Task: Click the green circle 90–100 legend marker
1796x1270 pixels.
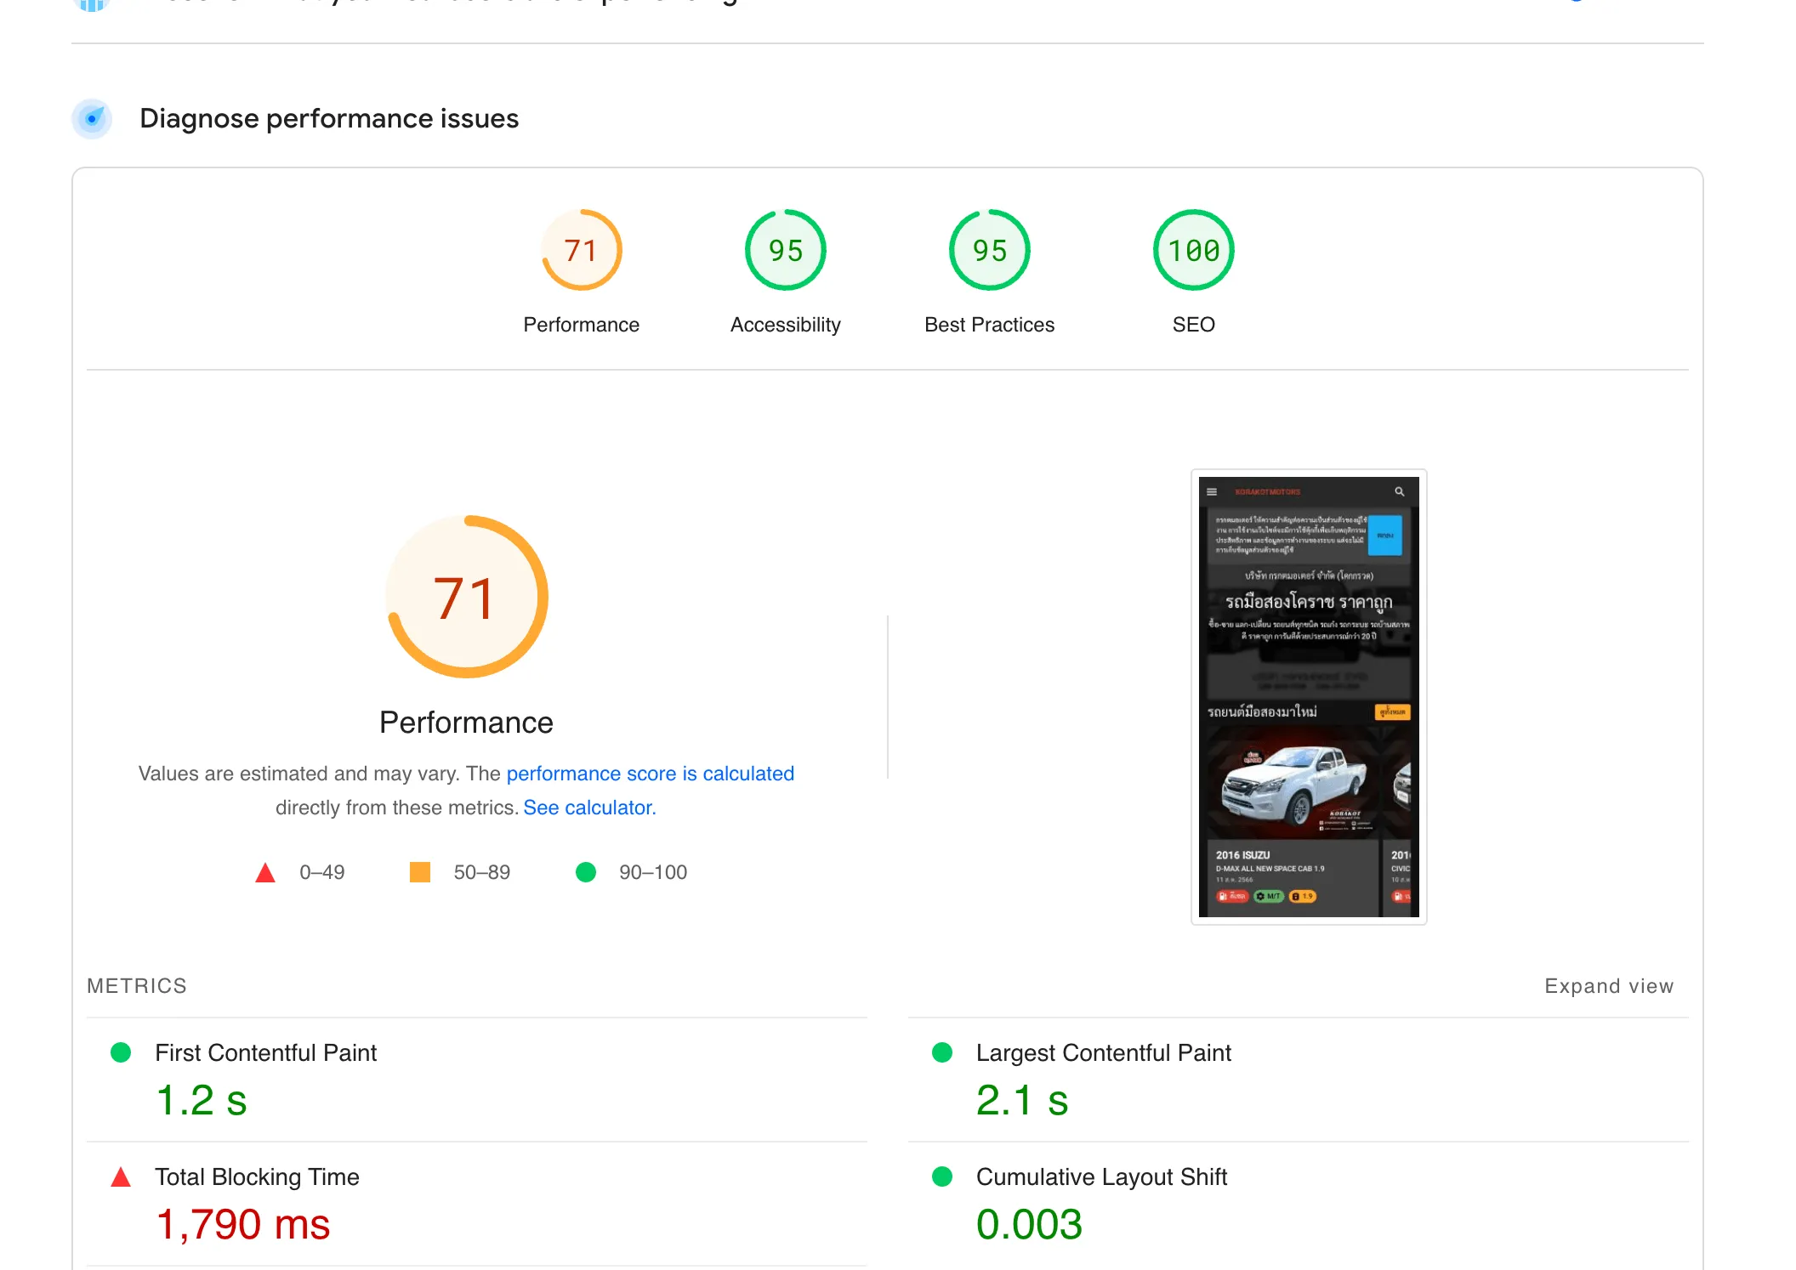Action: (x=586, y=872)
